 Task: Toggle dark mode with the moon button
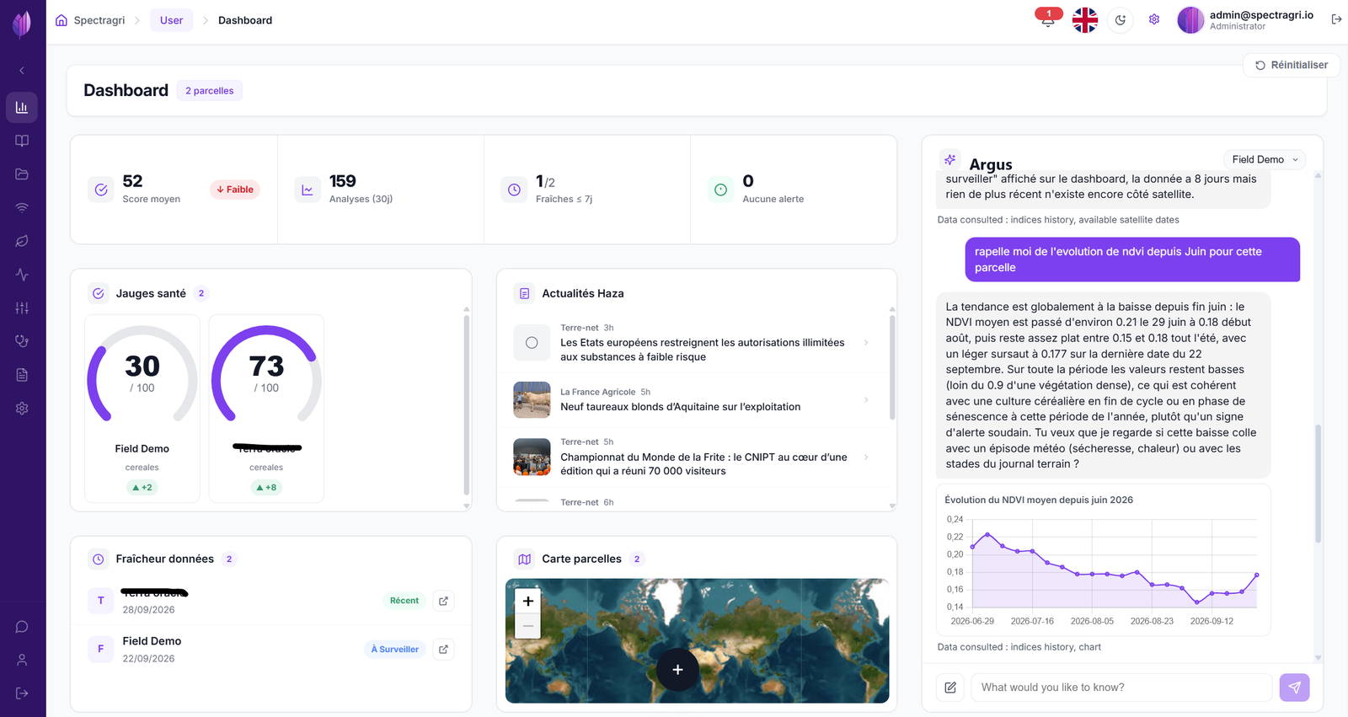click(x=1121, y=19)
